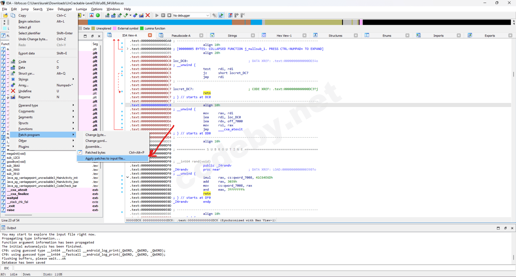Switch to the Imports tab
The width and height of the screenshot is (516, 277).
(x=438, y=36)
